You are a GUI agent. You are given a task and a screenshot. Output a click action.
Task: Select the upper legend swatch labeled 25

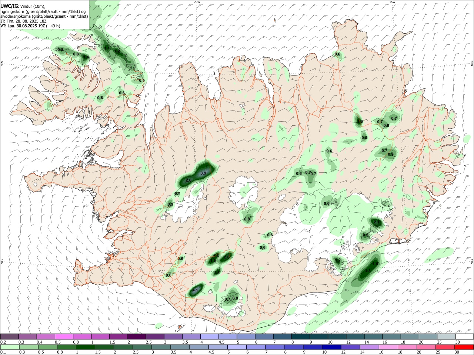click(x=446, y=337)
